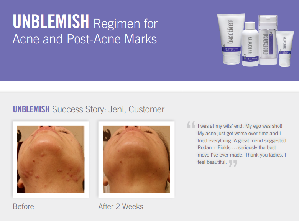Click the step 4 lotion SPF tube
Screen dimensions: 299x221
point(285,49)
